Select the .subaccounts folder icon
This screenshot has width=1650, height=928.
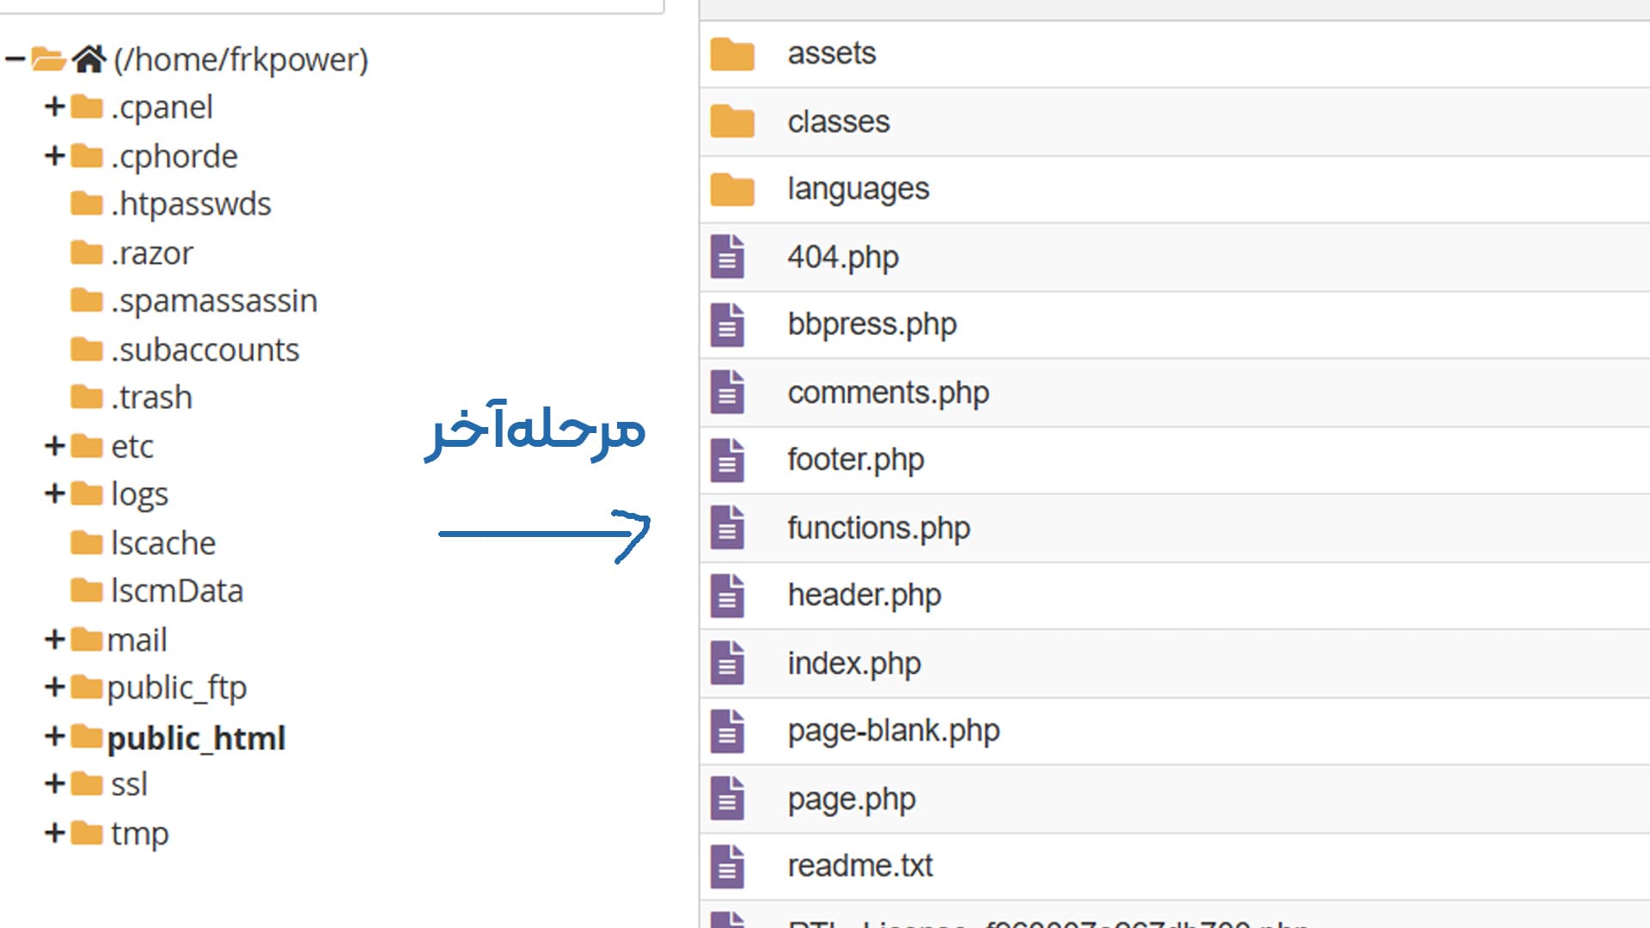pos(87,350)
